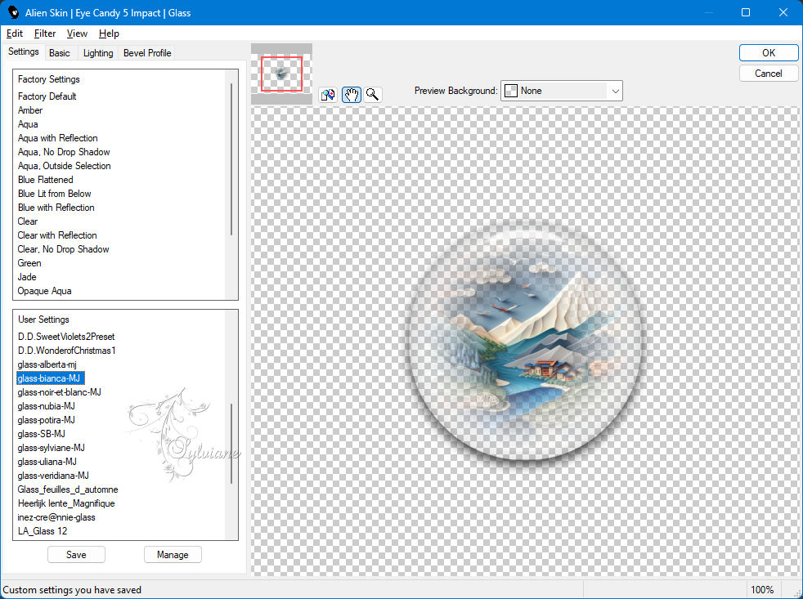Select glass-nubia-MJ user setting
Viewport: 803px width, 599px height.
[x=46, y=406]
